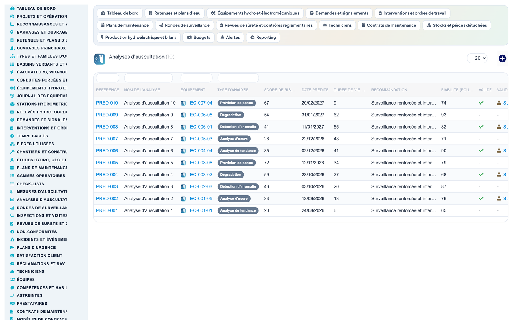Open Non-conformités sidebar icon

click(x=12, y=232)
